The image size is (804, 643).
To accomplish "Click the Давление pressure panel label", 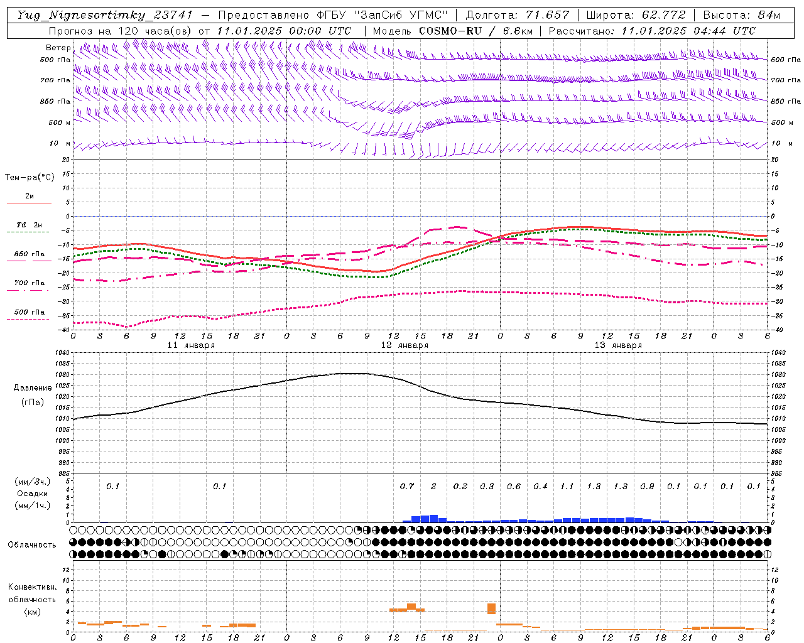I will pos(33,388).
